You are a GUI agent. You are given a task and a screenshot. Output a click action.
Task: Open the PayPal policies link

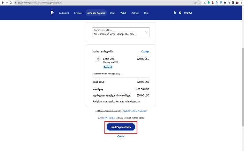point(109,118)
